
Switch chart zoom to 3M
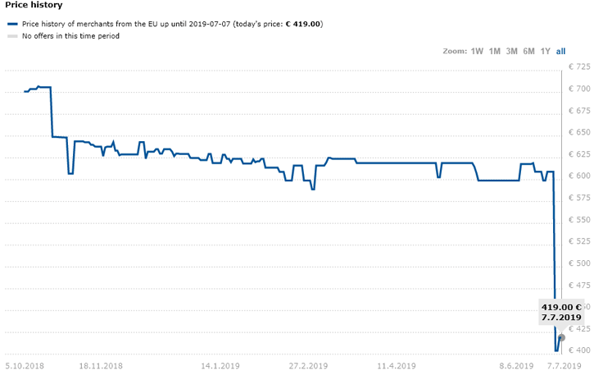(x=511, y=51)
